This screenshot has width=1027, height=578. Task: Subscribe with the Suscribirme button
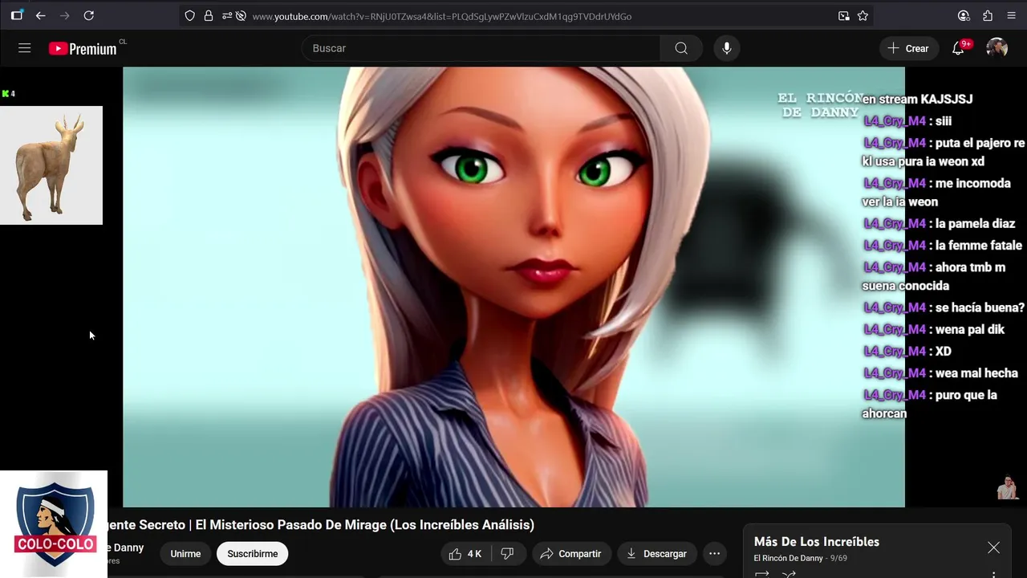click(x=252, y=554)
